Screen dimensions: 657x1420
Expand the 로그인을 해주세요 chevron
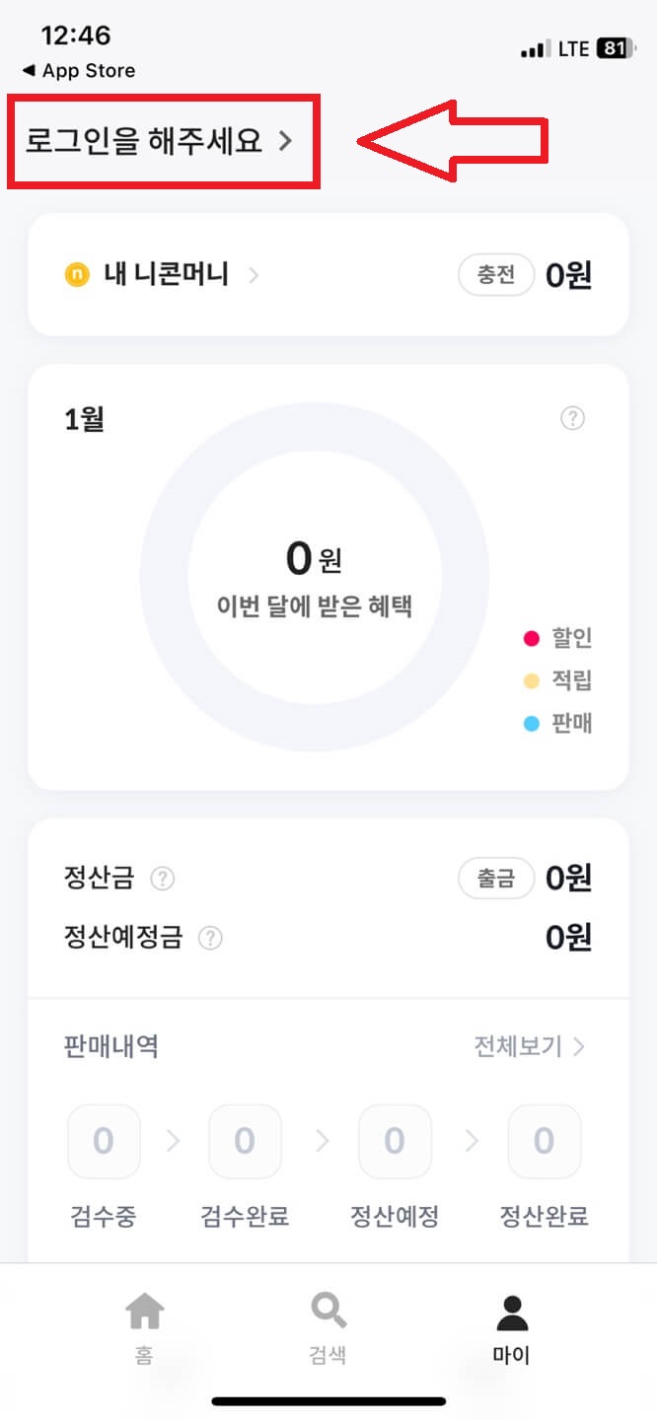click(x=286, y=142)
